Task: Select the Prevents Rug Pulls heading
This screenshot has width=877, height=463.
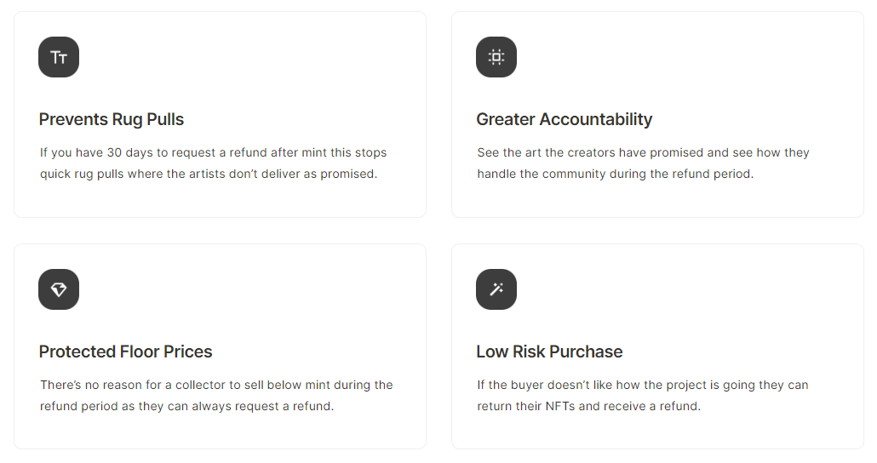Action: coord(112,119)
